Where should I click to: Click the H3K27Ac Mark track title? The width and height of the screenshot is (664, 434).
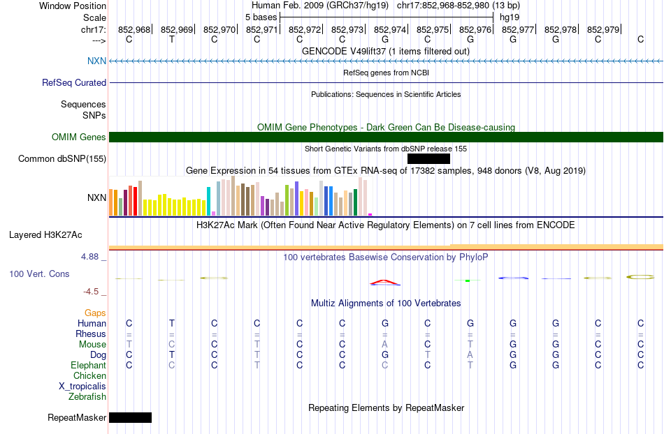pos(386,225)
